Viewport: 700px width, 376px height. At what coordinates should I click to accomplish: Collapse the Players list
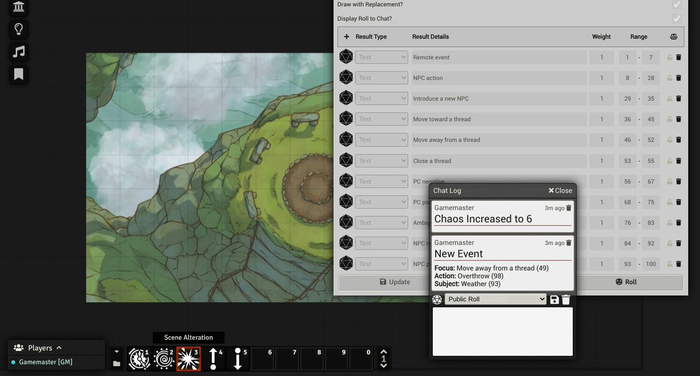(x=59, y=348)
